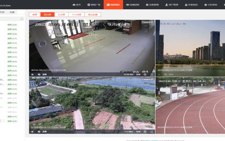The width and height of the screenshot is (225, 141).
Task: Click 拉伸 stretch on the farmland stream
Action: (138, 132)
